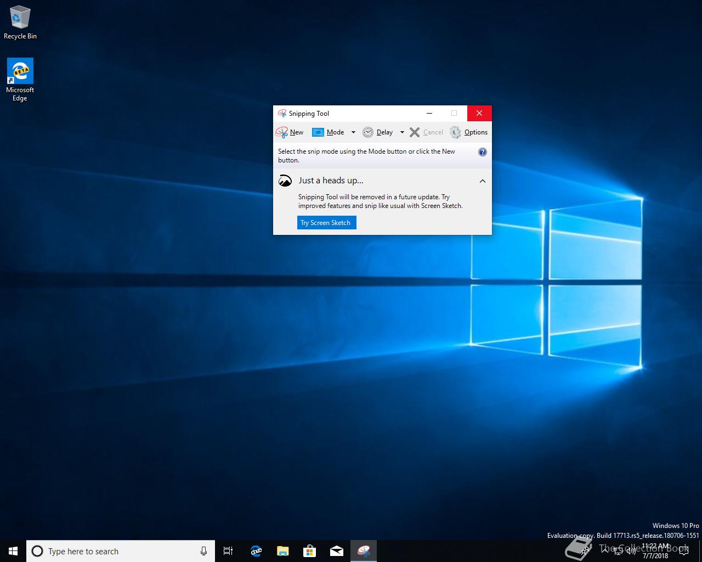Select the Recycle Bin desktop icon
Viewport: 702px width, 562px height.
click(x=20, y=23)
